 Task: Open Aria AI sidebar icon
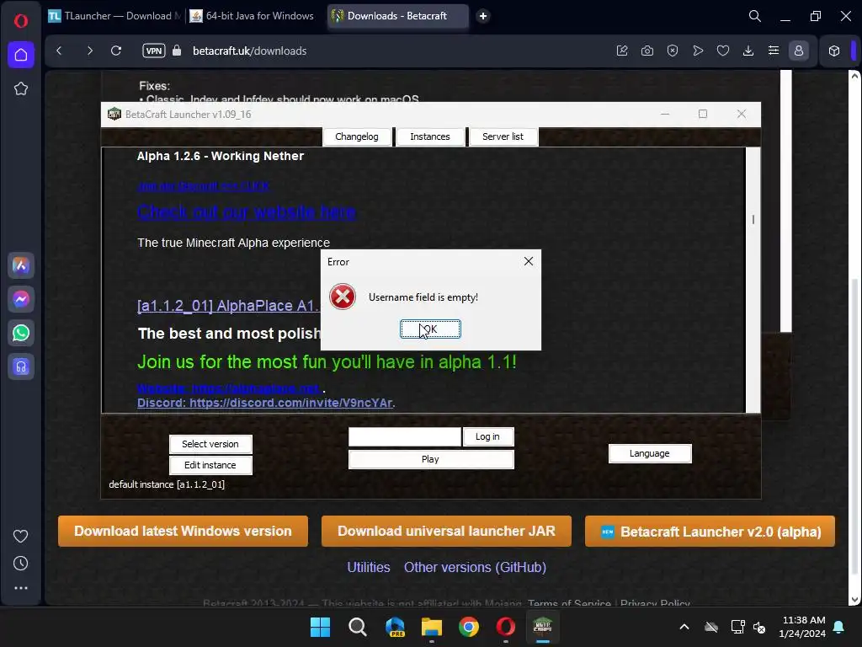21,265
